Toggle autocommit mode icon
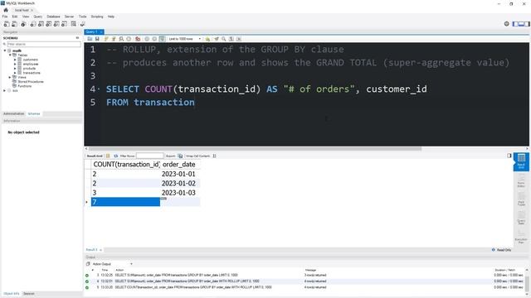This screenshot has width=531, height=298. click(163, 39)
